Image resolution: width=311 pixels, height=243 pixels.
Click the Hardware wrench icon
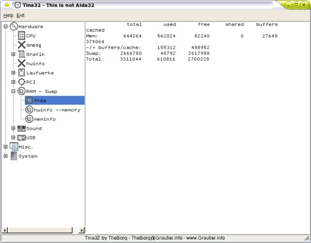pos(14,26)
